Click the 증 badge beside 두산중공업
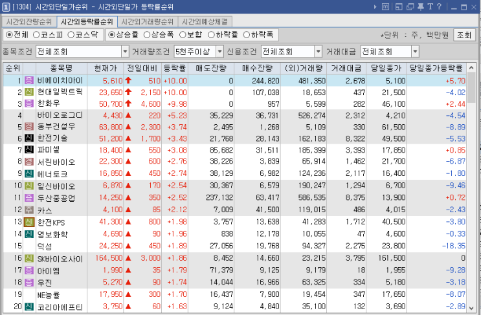 29,198
